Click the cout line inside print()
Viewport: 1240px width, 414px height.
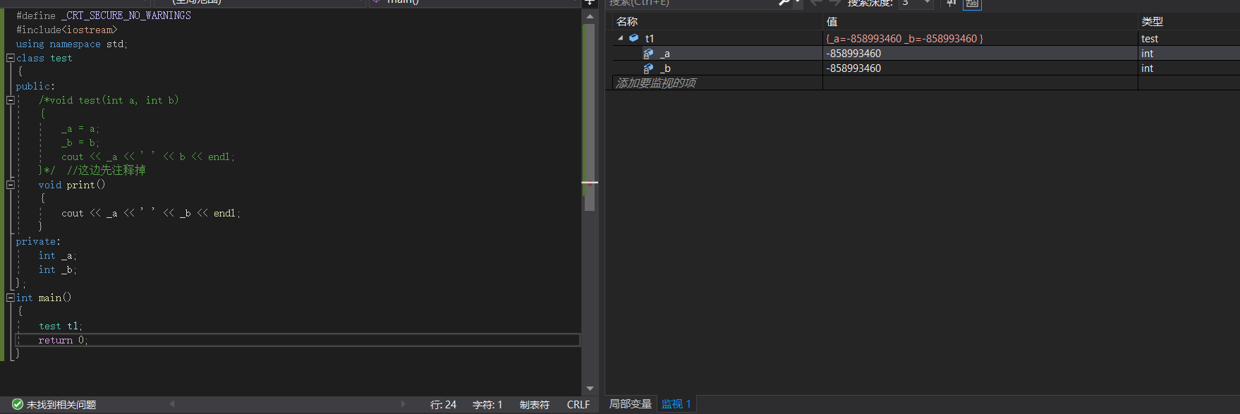point(151,213)
